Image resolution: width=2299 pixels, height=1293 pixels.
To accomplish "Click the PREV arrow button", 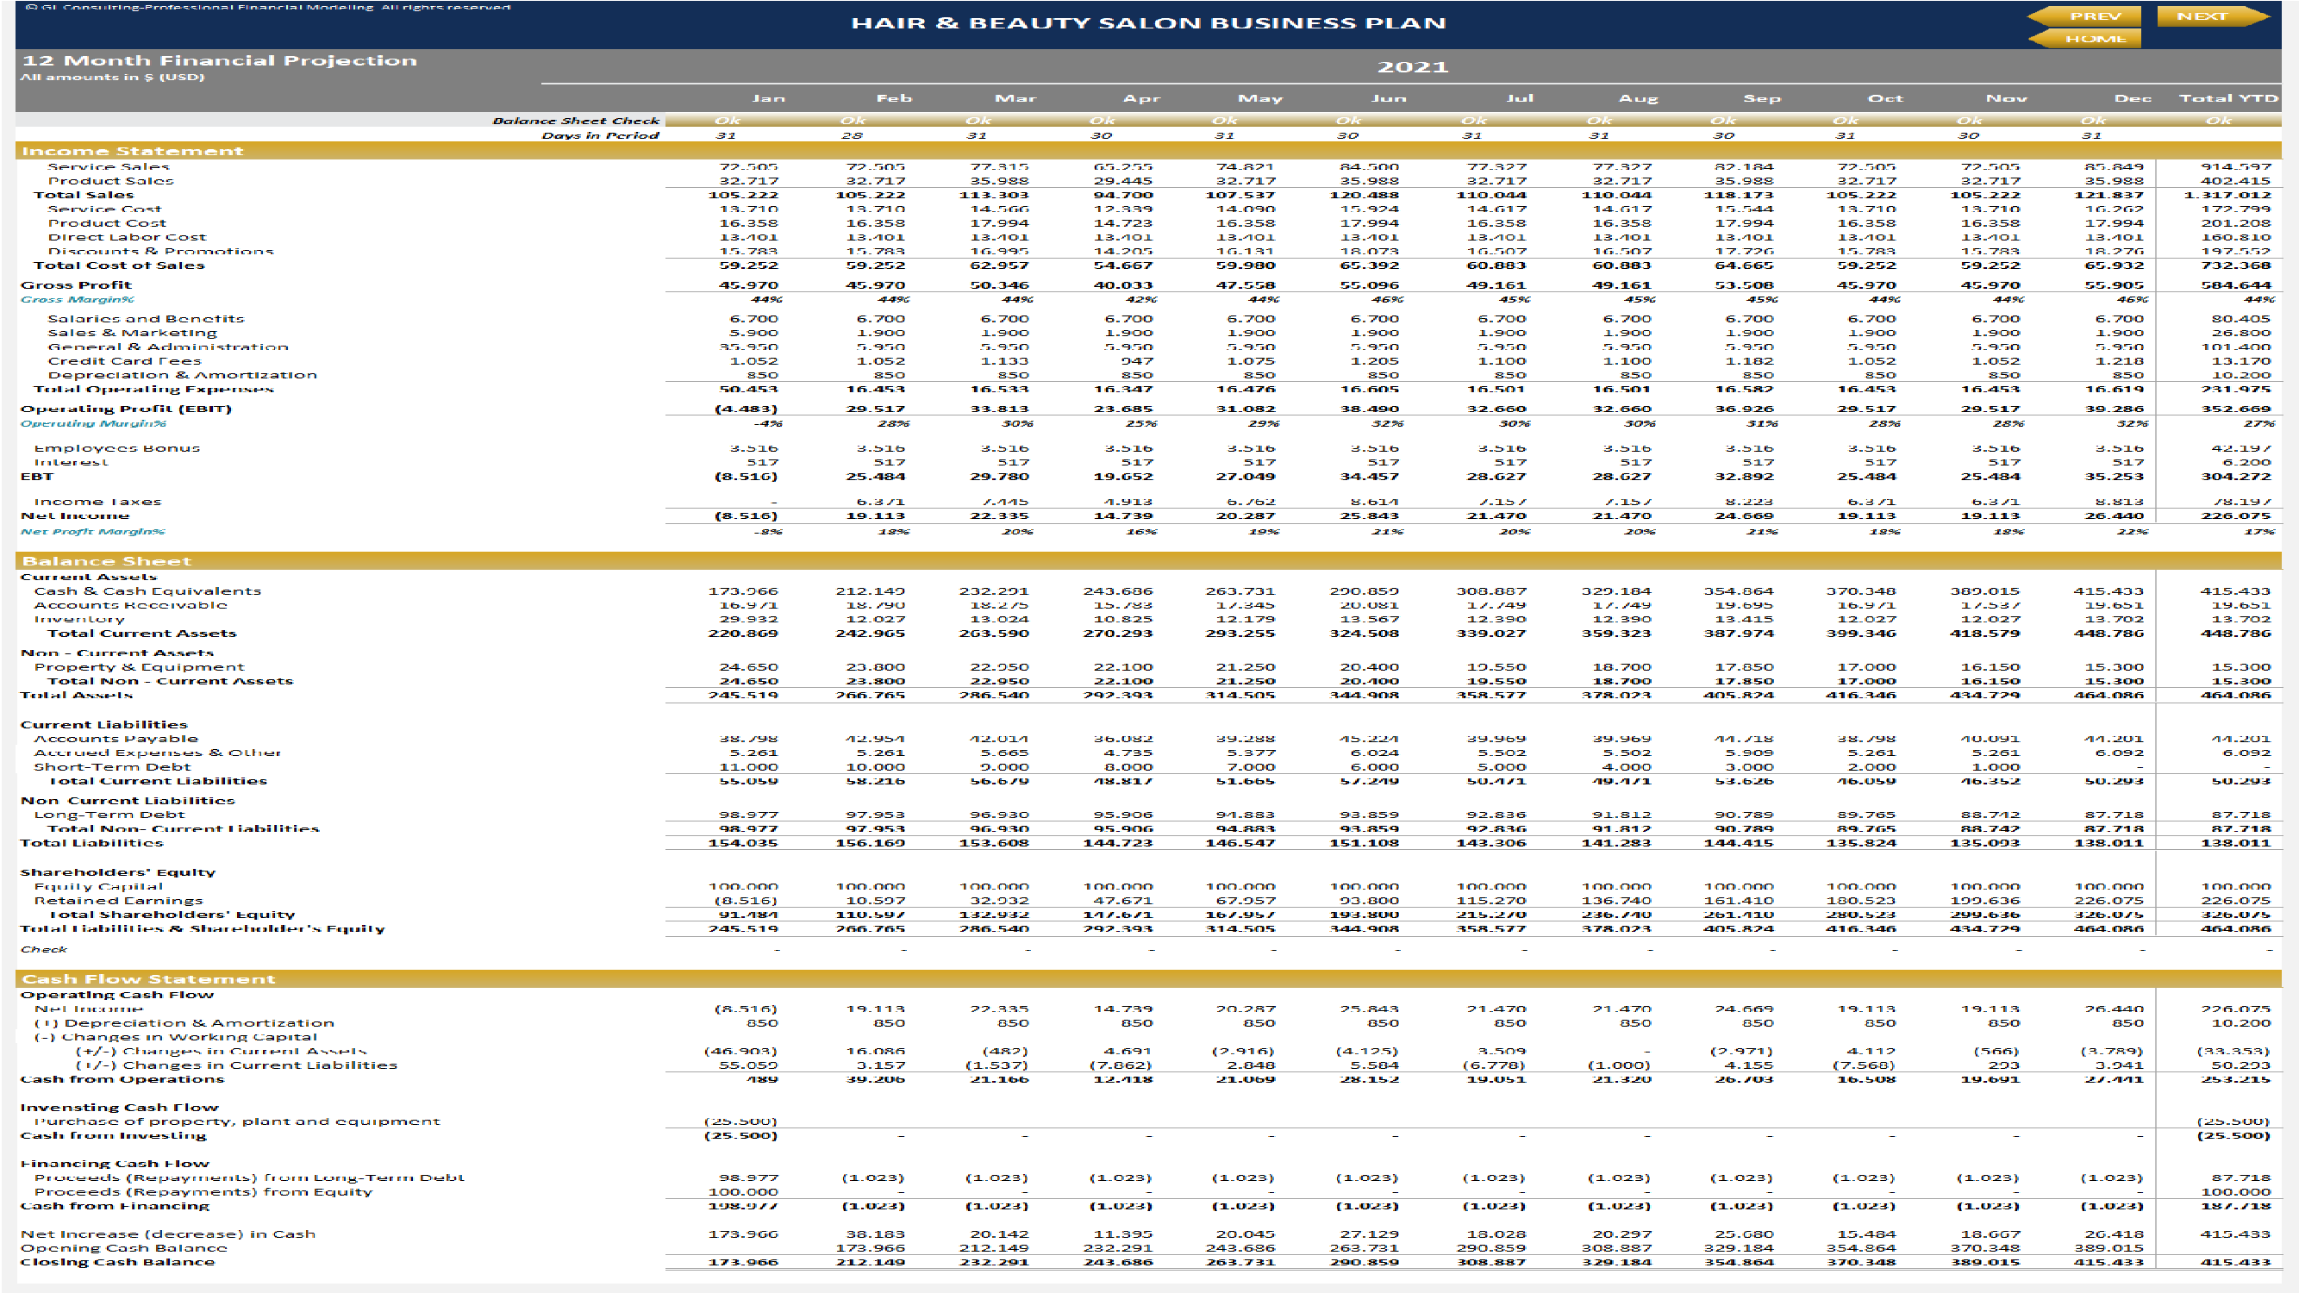I will coord(2085,16).
